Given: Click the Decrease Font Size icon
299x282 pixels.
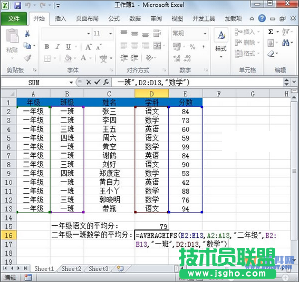Looking at the screenshot, I should pyautogui.click(x=99, y=47).
